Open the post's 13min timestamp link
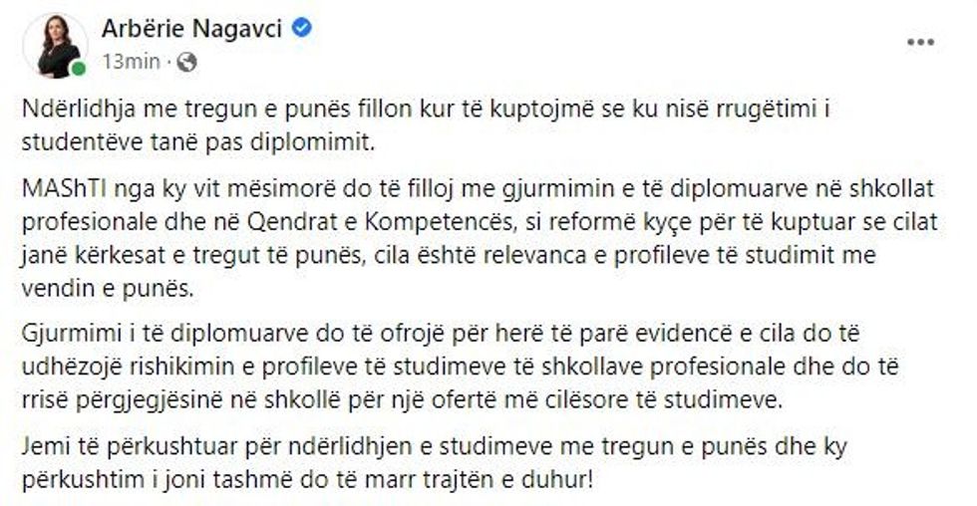The image size is (977, 506). coord(131,60)
